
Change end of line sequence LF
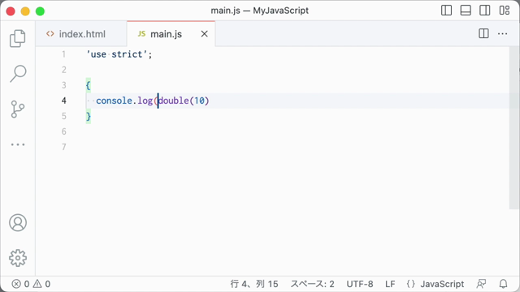click(x=390, y=284)
